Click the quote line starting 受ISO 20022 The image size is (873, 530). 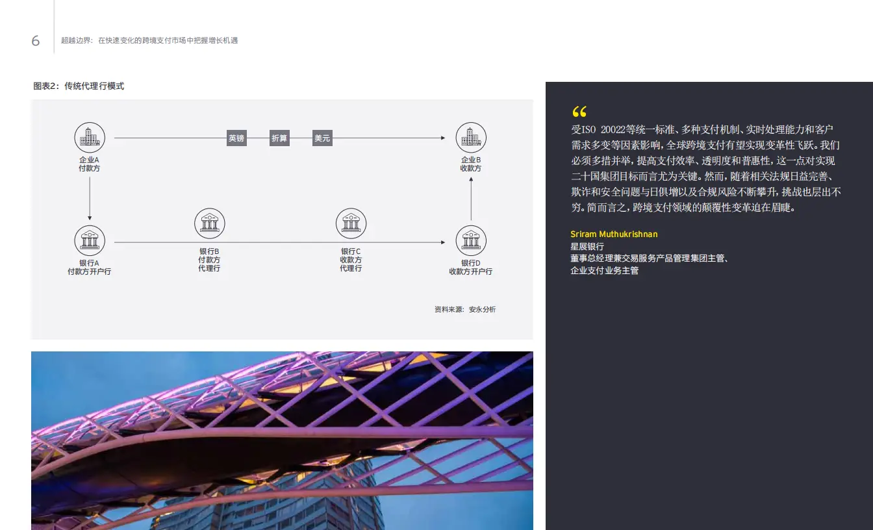coord(702,129)
